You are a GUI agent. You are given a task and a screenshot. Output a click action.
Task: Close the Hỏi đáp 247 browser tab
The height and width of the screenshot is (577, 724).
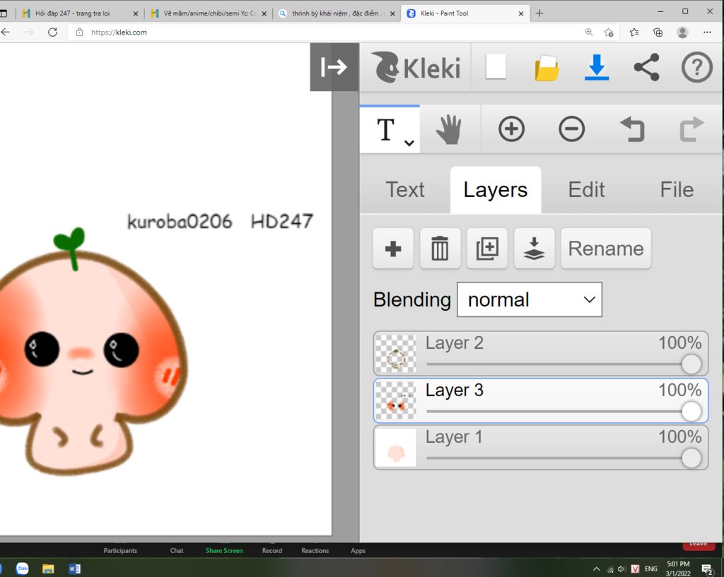click(135, 14)
